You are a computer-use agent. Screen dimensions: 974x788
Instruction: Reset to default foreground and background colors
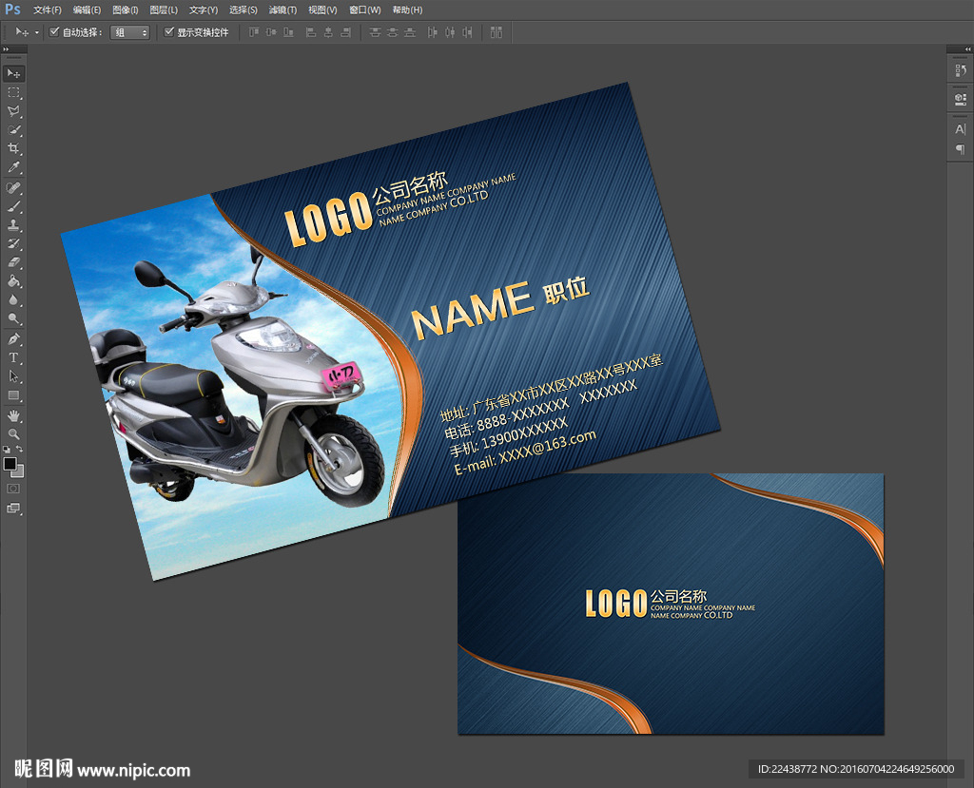tap(6, 449)
